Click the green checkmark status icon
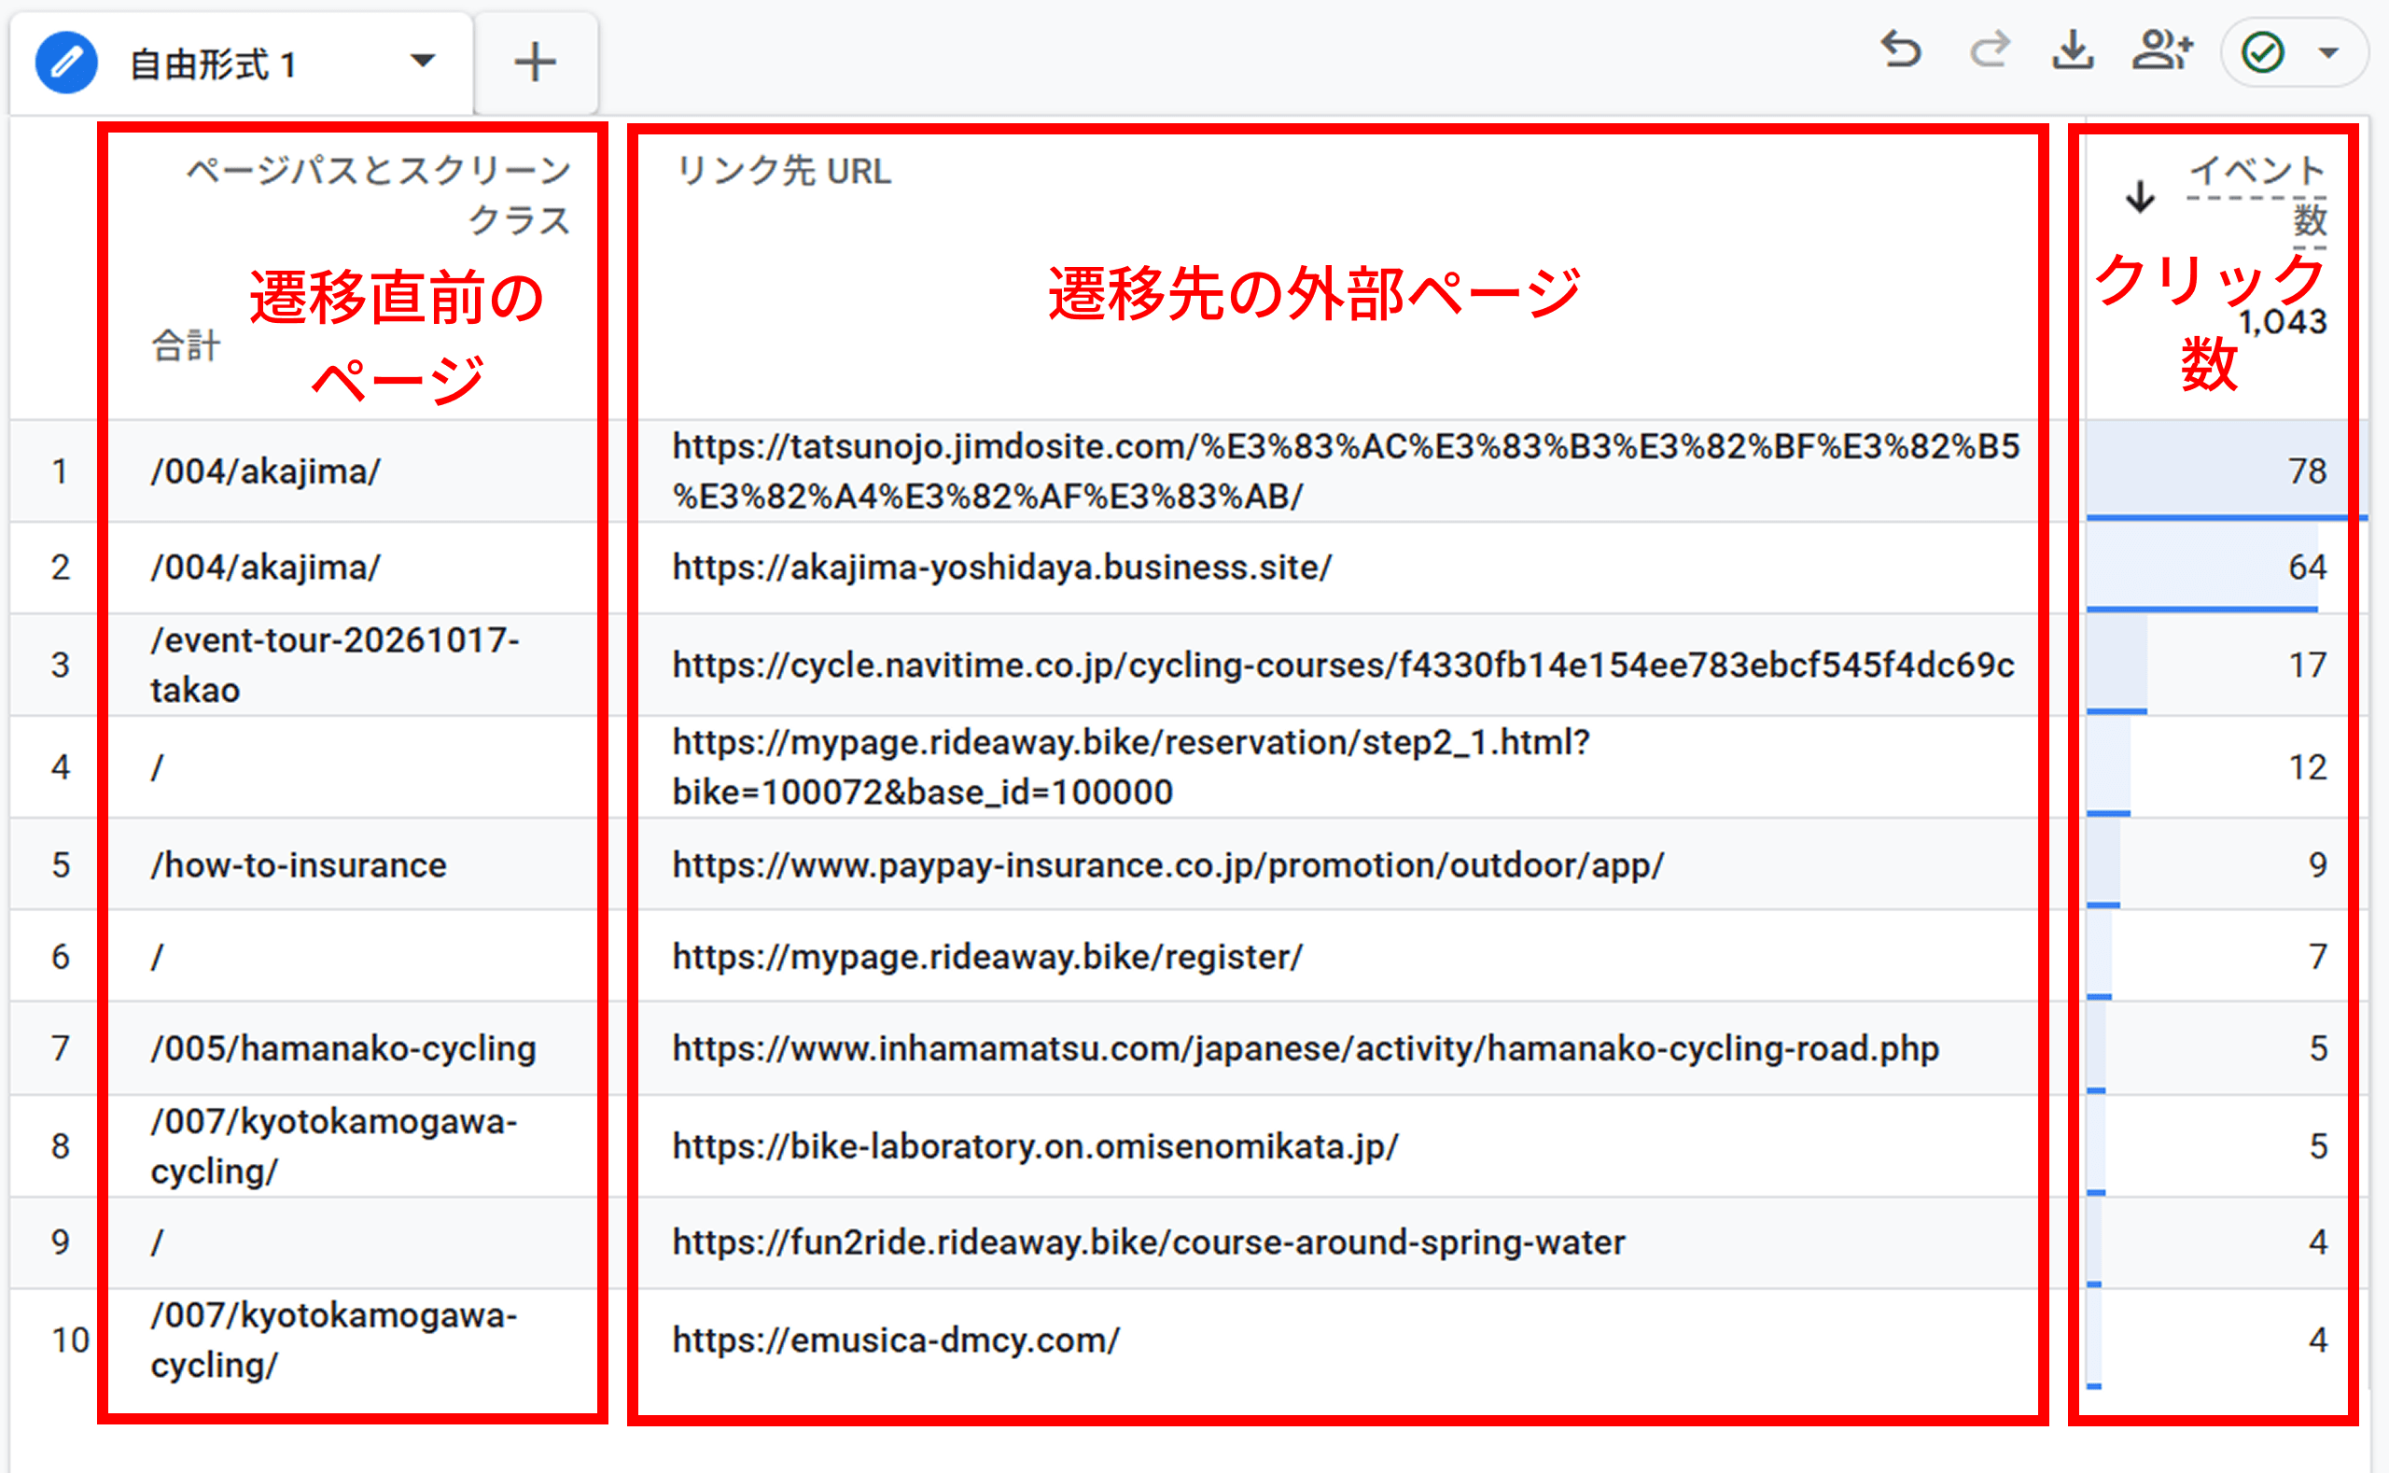The width and height of the screenshot is (2389, 1473). 2262,51
